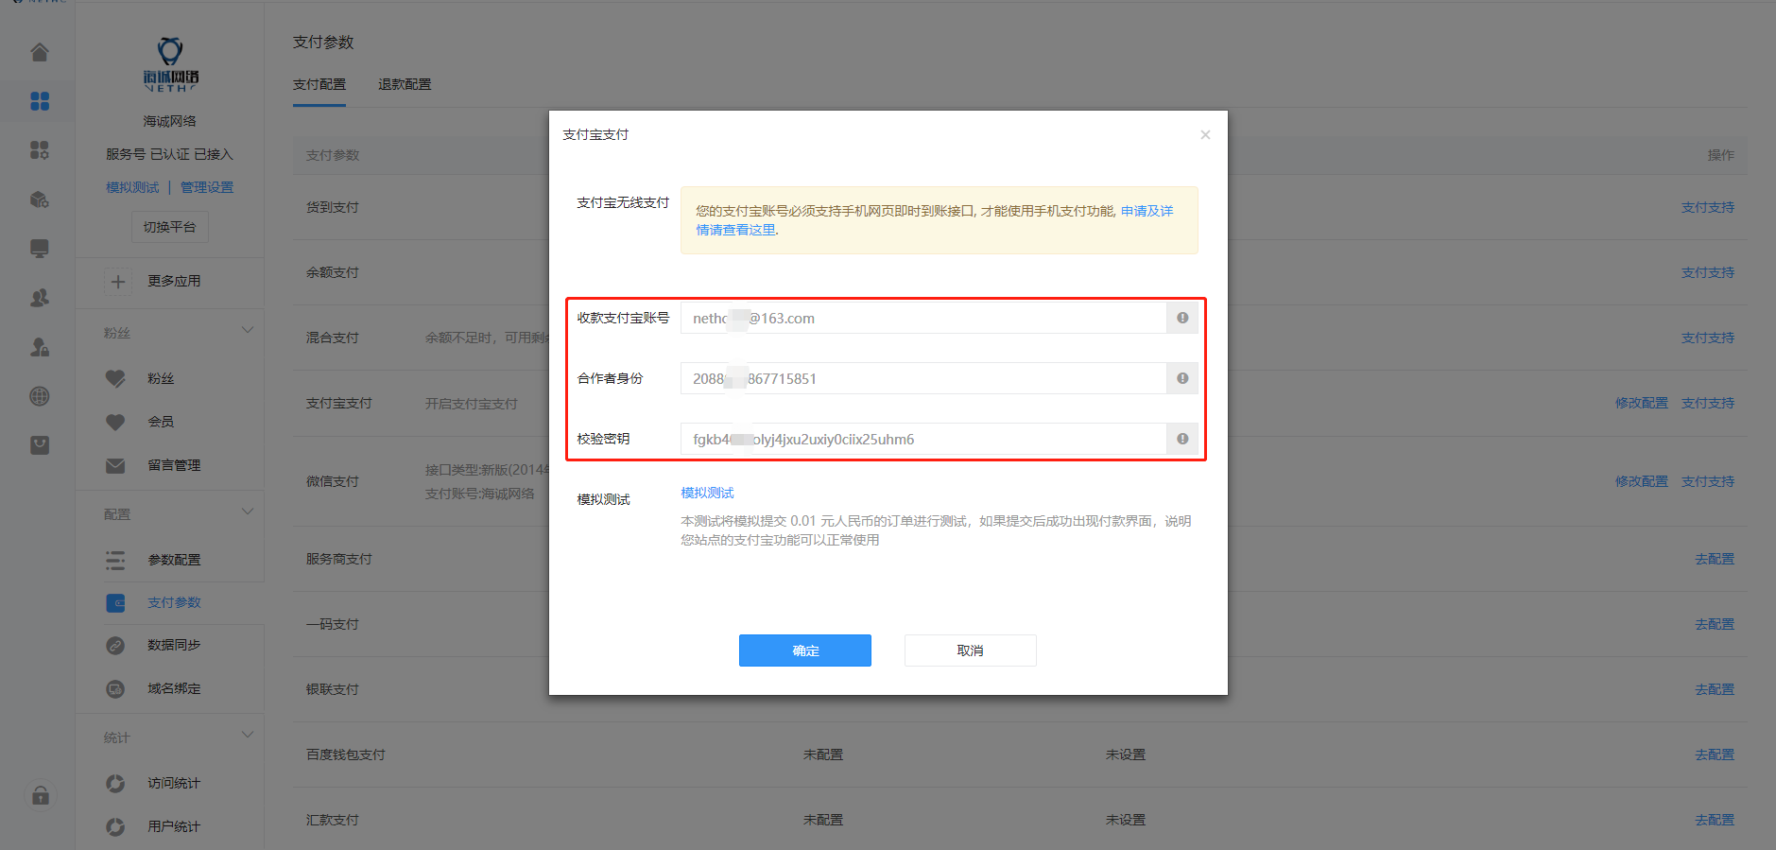This screenshot has width=1776, height=850.
Task: Click 去配置 in 百度钱包支付 row
Action: click(1715, 755)
